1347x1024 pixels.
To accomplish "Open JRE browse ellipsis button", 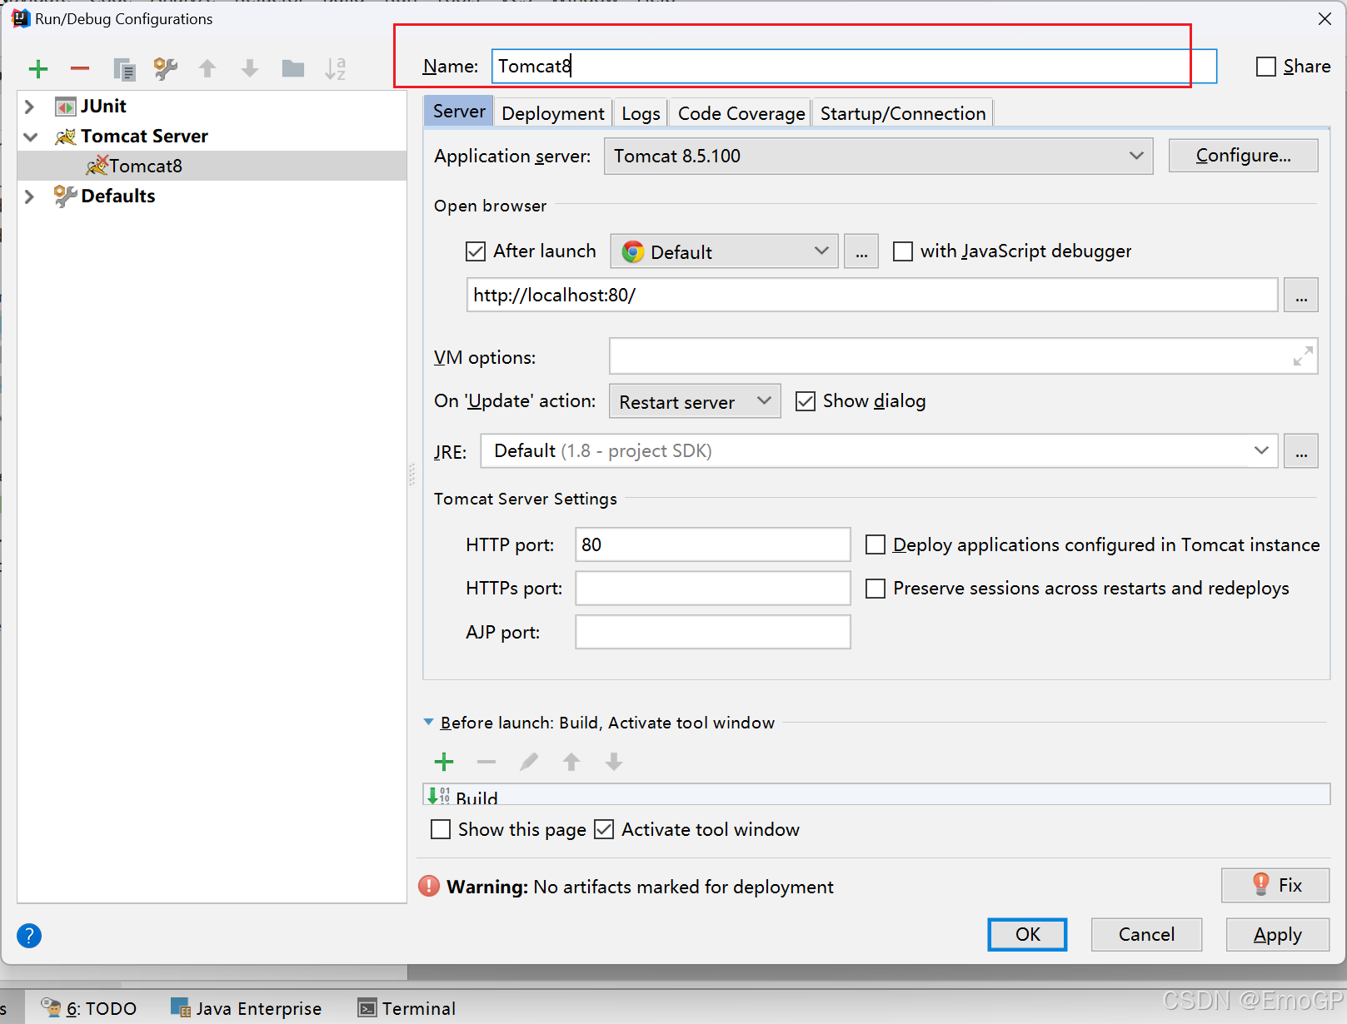I will click(1301, 451).
